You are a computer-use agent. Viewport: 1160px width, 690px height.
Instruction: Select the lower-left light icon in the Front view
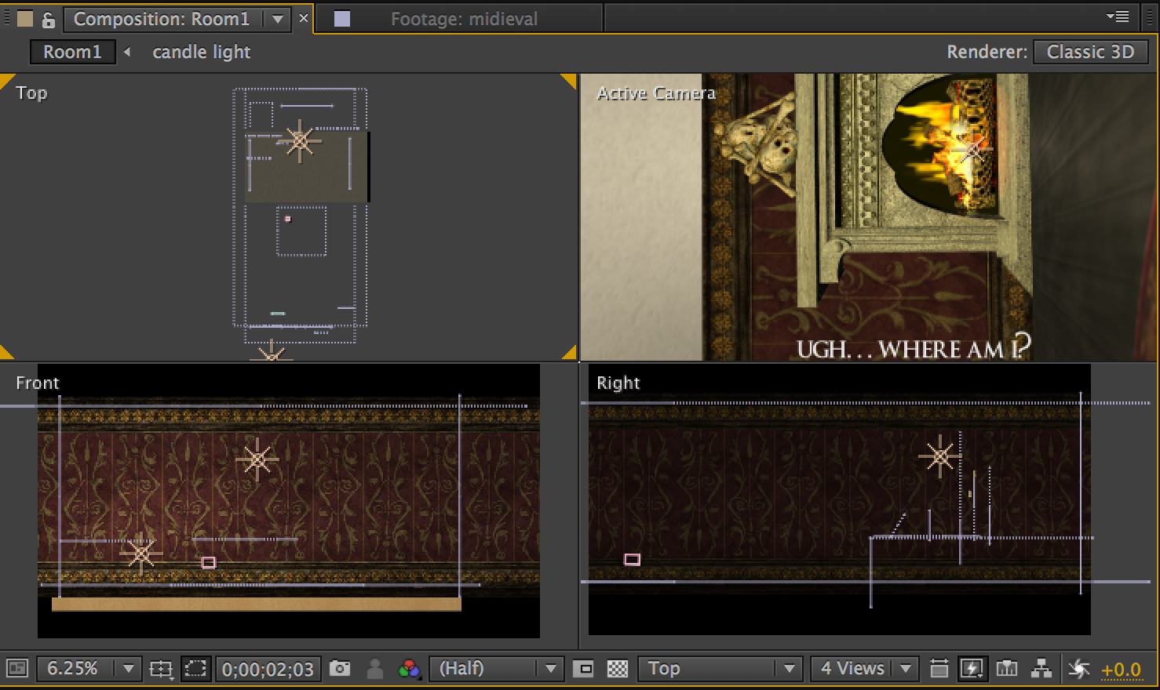[x=141, y=554]
